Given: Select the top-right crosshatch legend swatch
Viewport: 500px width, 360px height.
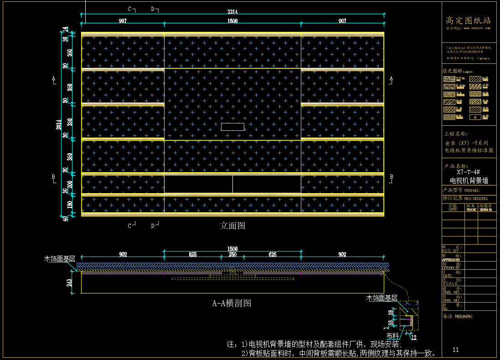Looking at the screenshot, I should pyautogui.click(x=475, y=79).
